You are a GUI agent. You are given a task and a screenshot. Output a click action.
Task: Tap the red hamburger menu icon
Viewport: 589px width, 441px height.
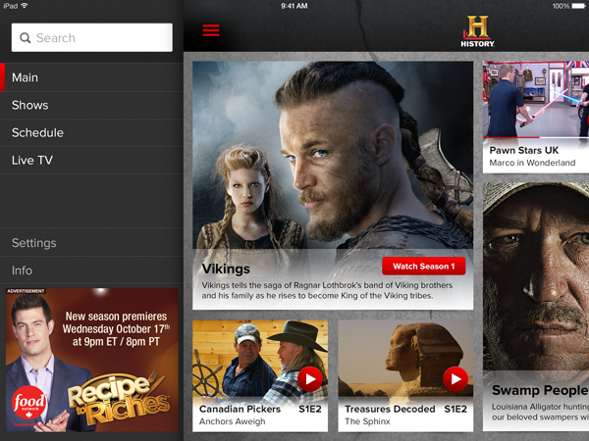(211, 30)
